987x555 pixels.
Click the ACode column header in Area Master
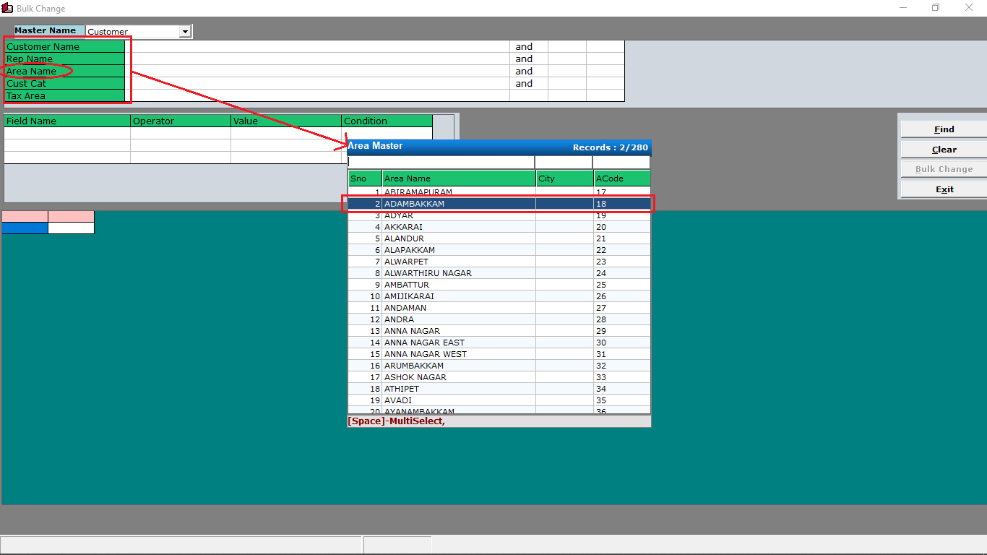622,178
